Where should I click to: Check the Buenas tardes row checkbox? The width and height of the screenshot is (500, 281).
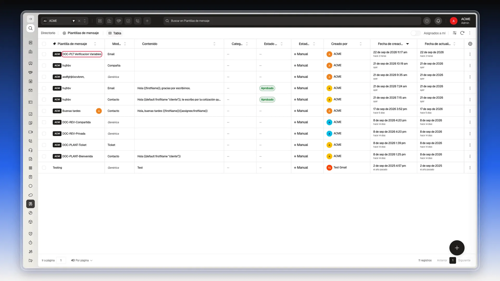tap(44, 111)
